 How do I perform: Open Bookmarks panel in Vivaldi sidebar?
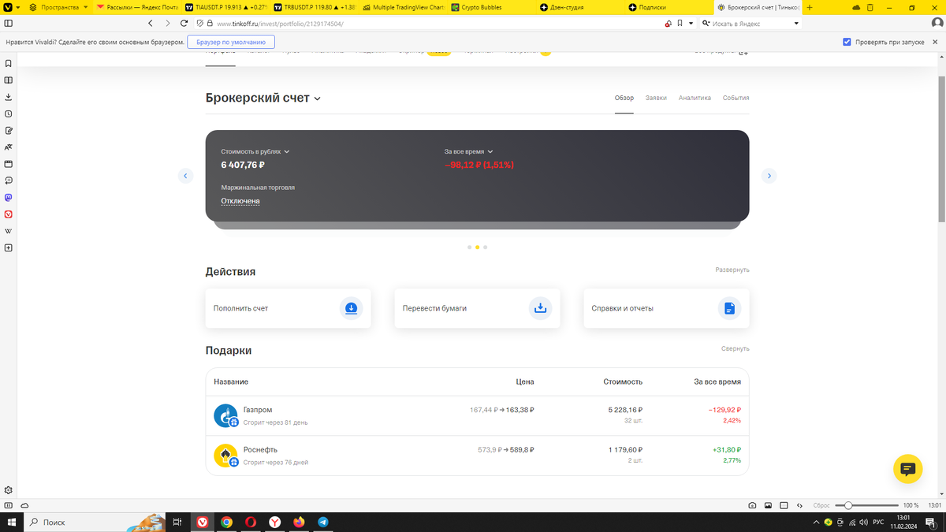9,64
